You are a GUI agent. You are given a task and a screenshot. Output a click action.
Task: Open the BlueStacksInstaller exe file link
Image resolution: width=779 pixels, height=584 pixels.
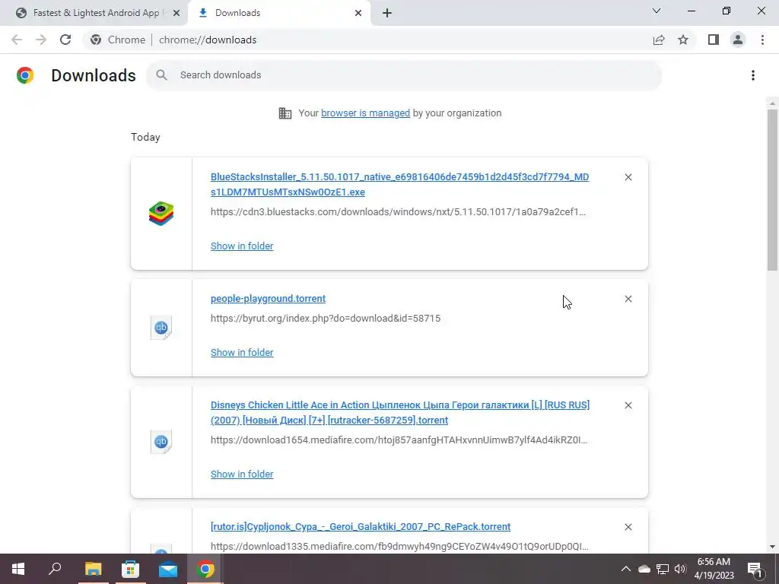399,184
